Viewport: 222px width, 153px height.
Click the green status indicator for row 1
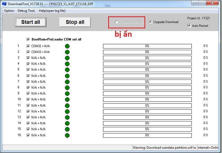pos(67,46)
